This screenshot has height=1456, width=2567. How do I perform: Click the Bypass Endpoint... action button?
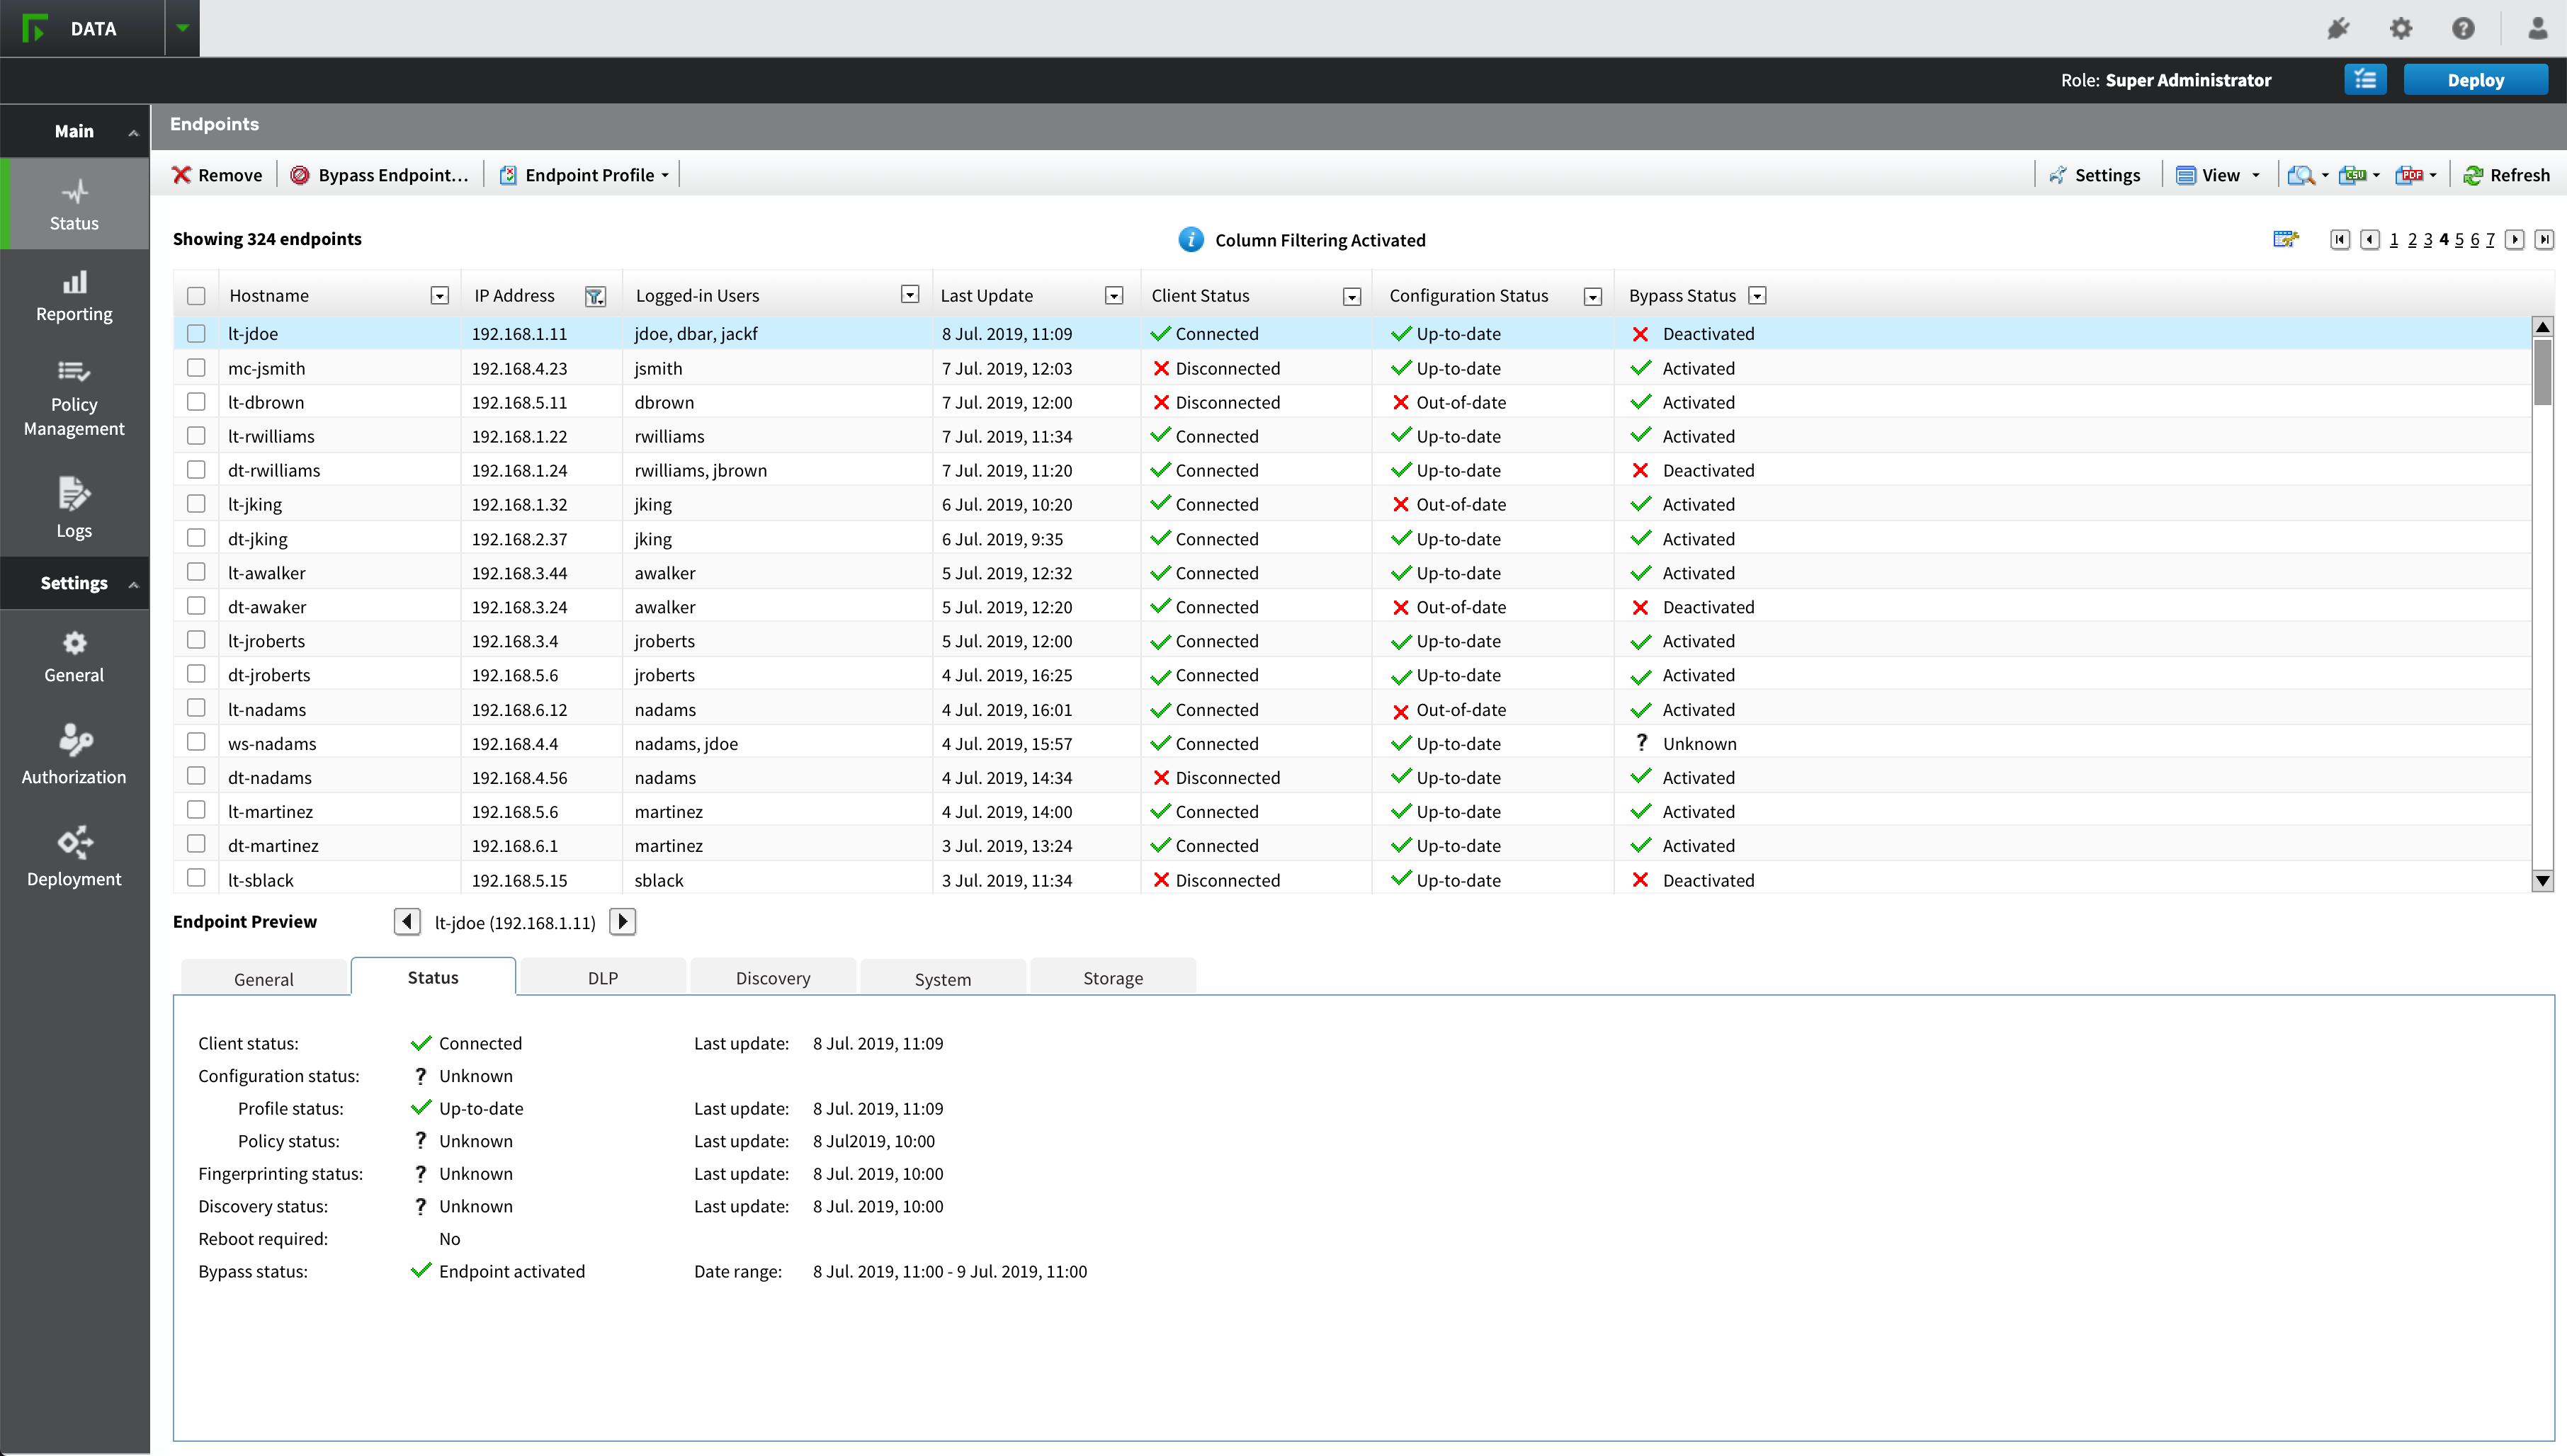379,174
